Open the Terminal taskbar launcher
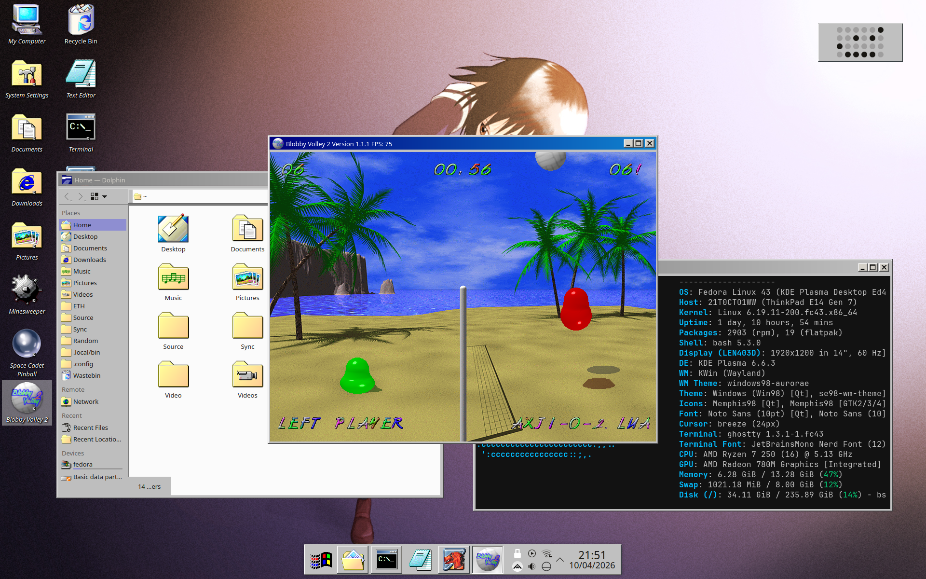Viewport: 926px width, 579px height. coord(386,560)
